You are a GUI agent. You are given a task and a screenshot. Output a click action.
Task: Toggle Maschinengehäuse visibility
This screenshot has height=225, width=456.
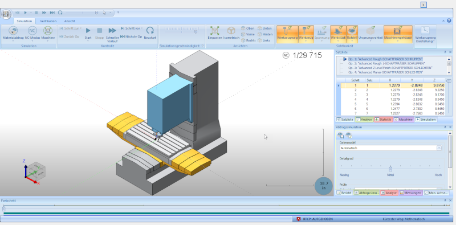(x=398, y=34)
